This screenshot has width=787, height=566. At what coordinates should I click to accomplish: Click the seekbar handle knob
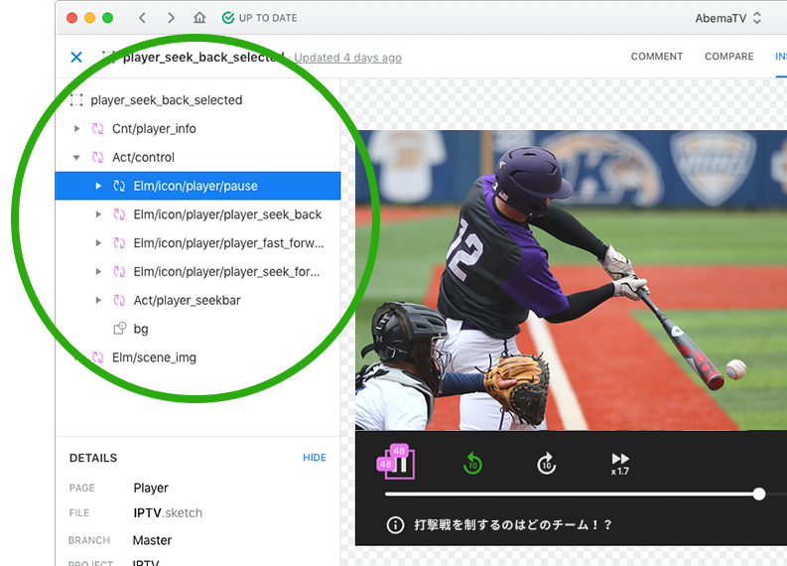tap(759, 495)
